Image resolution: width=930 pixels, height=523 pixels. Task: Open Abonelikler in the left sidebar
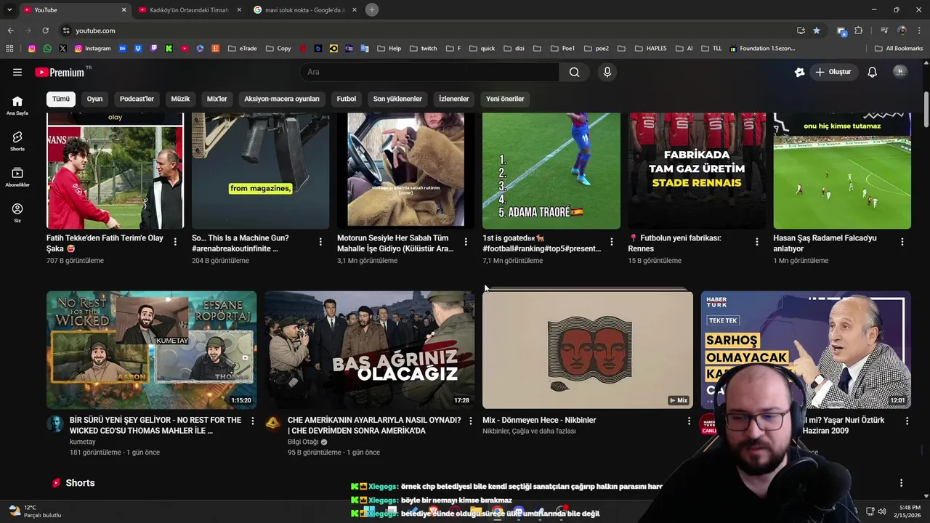pos(17,177)
